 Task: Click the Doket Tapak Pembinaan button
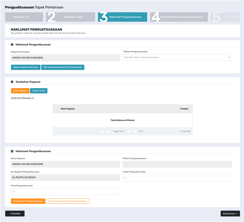(26, 67)
